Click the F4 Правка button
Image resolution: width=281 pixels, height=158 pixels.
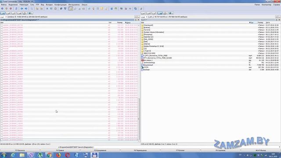(x=60, y=151)
